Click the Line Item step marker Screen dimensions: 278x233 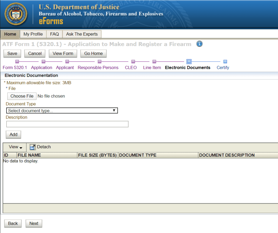[154, 62]
